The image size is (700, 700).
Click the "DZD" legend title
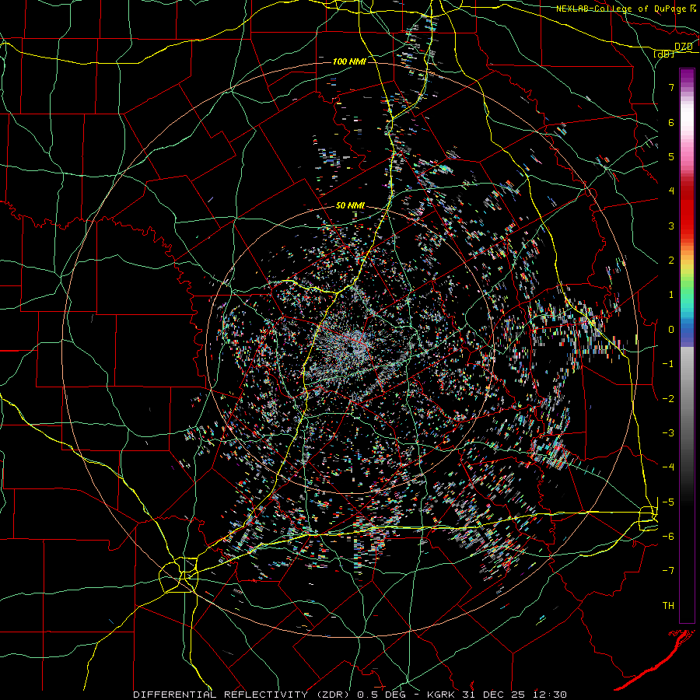(x=684, y=47)
